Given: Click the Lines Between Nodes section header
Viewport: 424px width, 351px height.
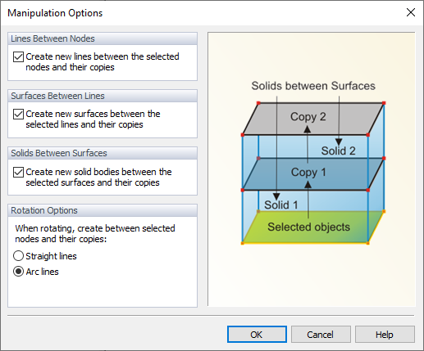Looking at the screenshot, I should point(103,38).
